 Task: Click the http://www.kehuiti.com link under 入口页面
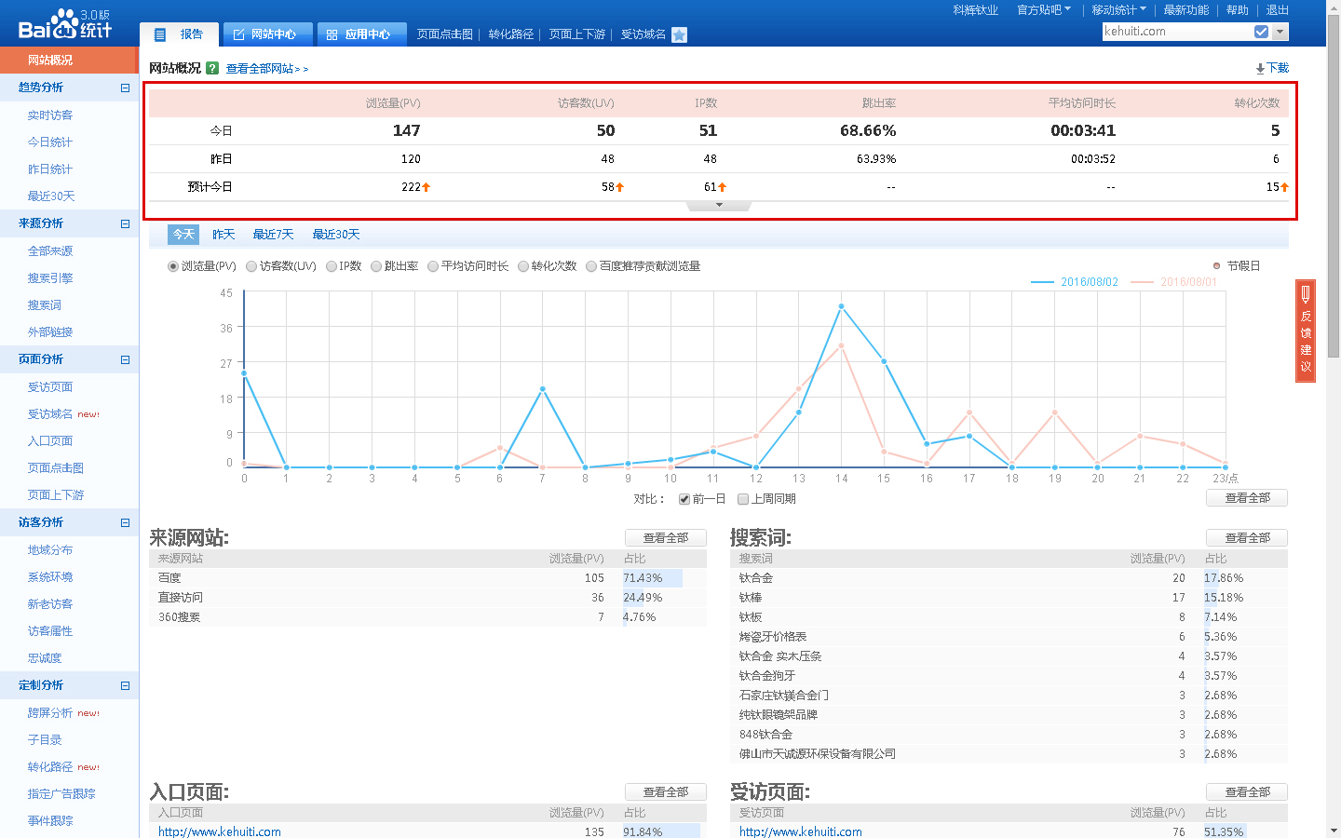[220, 831]
